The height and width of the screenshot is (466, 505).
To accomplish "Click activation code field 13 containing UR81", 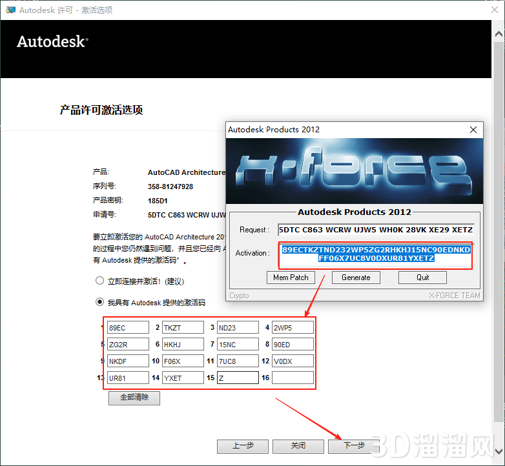I will point(128,378).
